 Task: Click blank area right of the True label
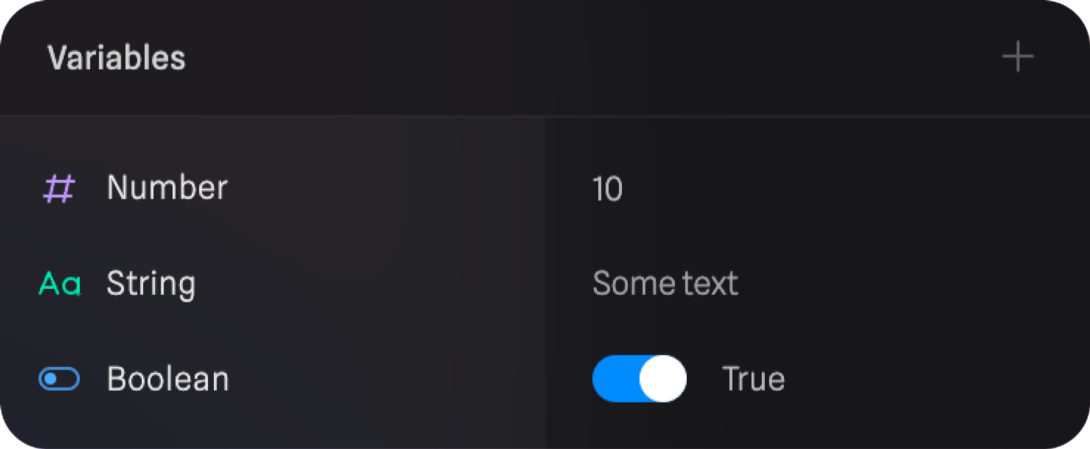927,379
